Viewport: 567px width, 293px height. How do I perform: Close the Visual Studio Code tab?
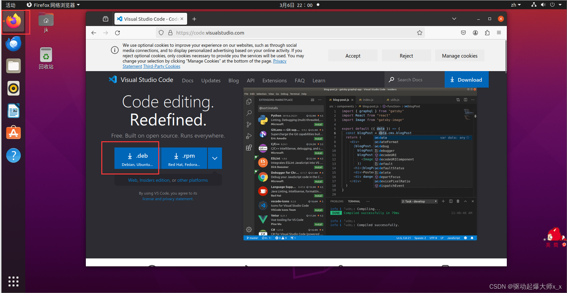tap(182, 19)
